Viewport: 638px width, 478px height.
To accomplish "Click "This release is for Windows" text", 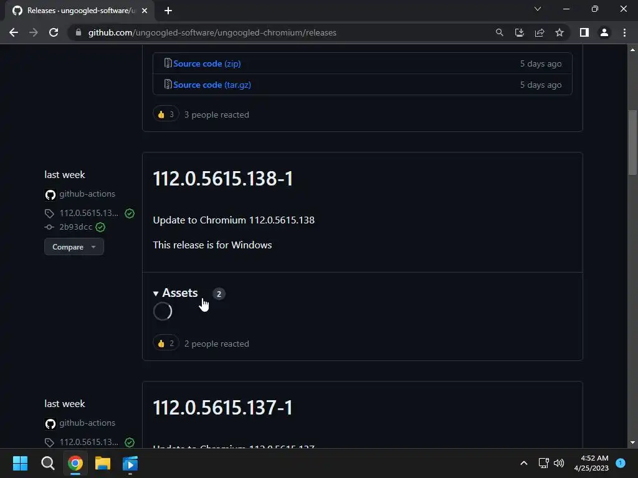I will coord(212,245).
